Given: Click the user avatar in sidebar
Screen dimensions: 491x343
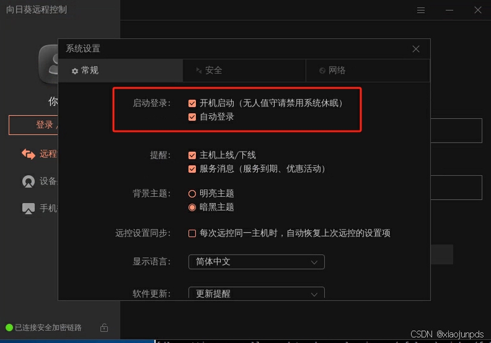Looking at the screenshot, I should (x=48, y=64).
